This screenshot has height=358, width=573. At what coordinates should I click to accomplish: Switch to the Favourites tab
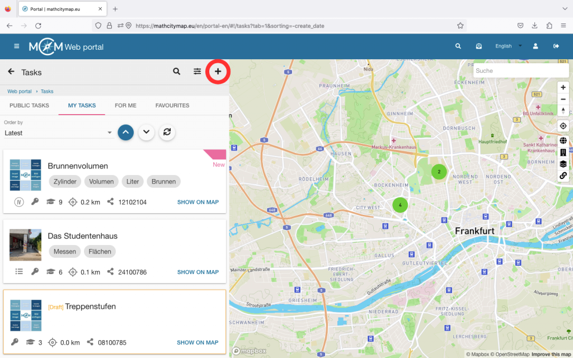[x=172, y=105]
